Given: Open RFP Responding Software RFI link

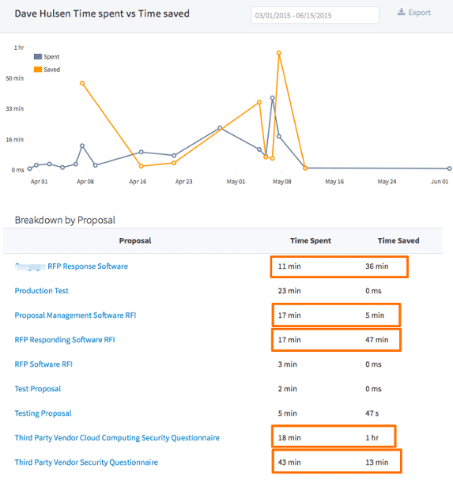Looking at the screenshot, I should [65, 340].
